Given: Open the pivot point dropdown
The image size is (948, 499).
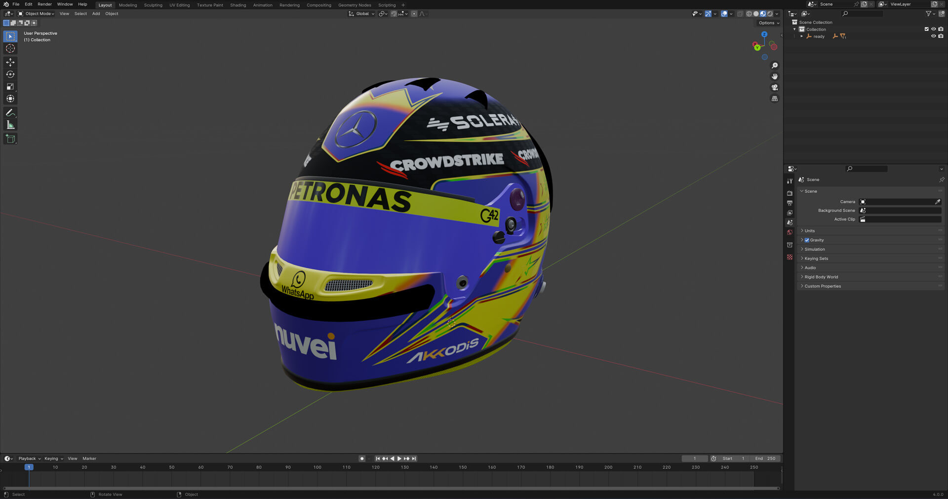Looking at the screenshot, I should 383,14.
